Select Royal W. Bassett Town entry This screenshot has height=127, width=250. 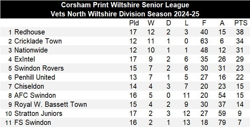(x=51, y=104)
